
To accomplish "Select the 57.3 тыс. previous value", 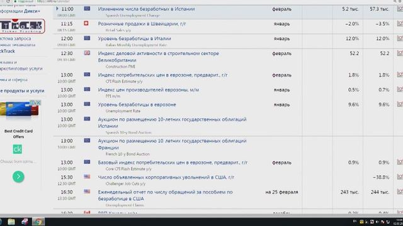I will (x=379, y=9).
